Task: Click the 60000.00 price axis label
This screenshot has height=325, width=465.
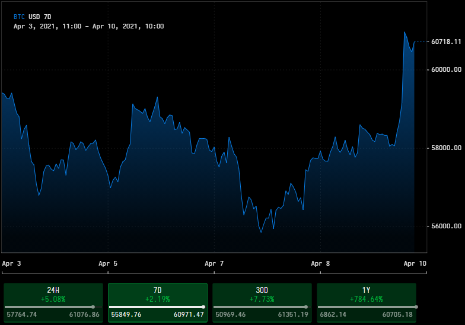Action: [x=446, y=69]
